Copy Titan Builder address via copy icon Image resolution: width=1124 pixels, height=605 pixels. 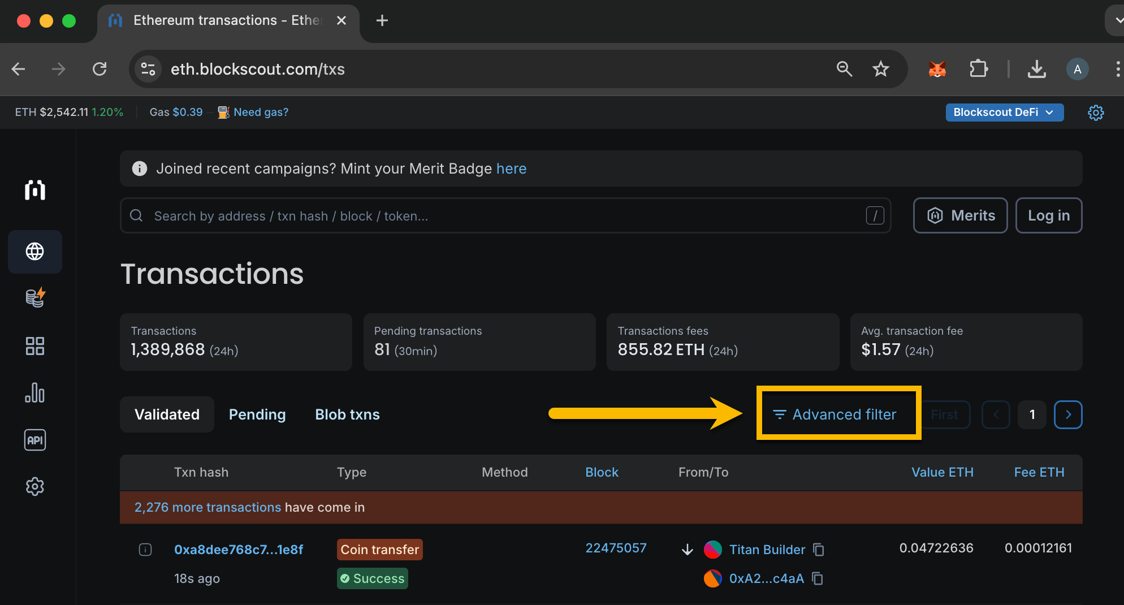pyautogui.click(x=818, y=549)
